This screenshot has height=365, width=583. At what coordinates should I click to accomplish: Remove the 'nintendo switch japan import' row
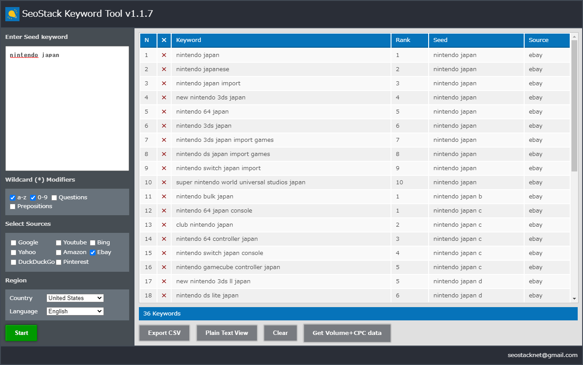click(164, 168)
